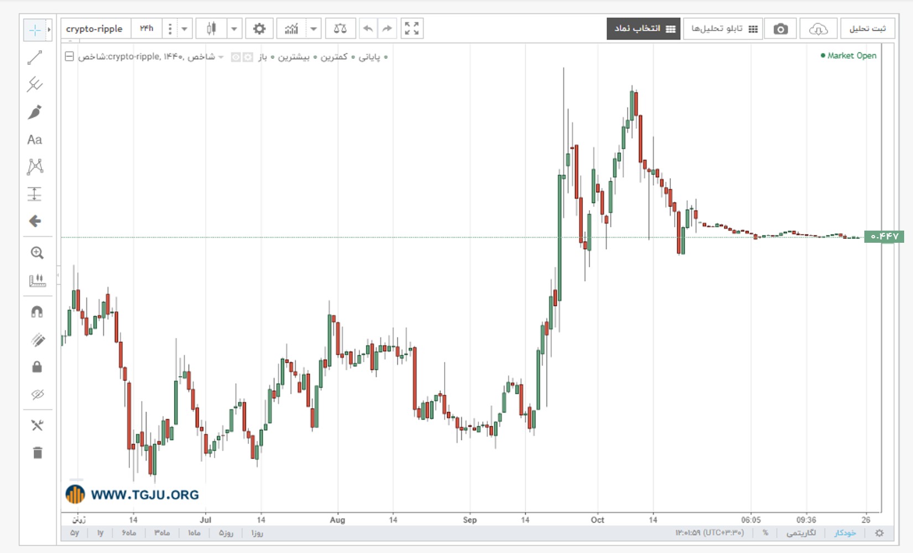Undo the last chart action
913x553 pixels.
[x=368, y=29]
